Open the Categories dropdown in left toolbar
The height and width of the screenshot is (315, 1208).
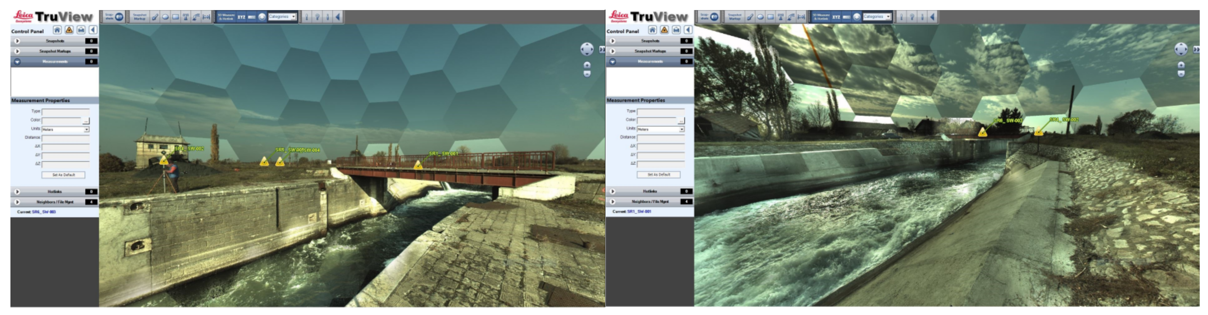(x=282, y=17)
